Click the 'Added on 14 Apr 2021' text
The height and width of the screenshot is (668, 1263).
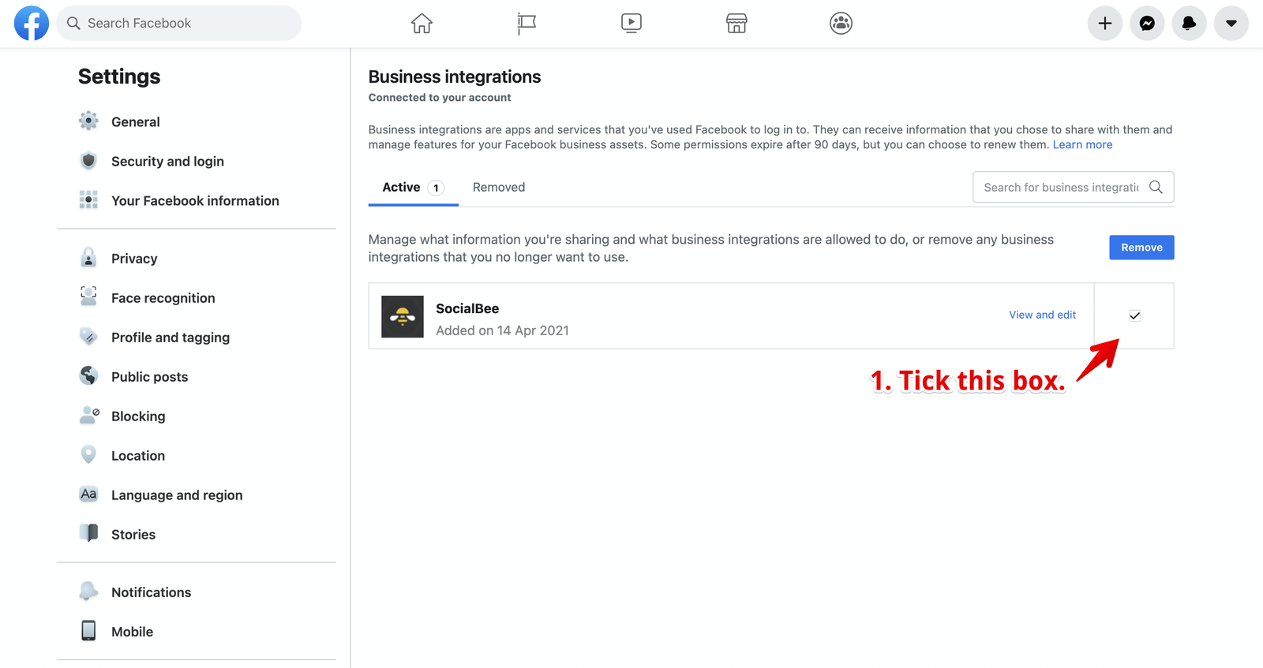[502, 330]
